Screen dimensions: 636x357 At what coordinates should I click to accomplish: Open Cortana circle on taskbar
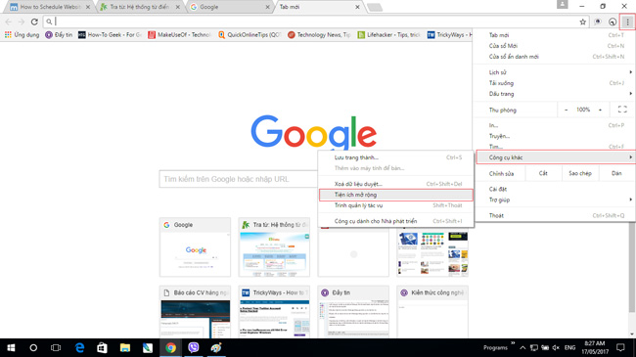coord(33,347)
